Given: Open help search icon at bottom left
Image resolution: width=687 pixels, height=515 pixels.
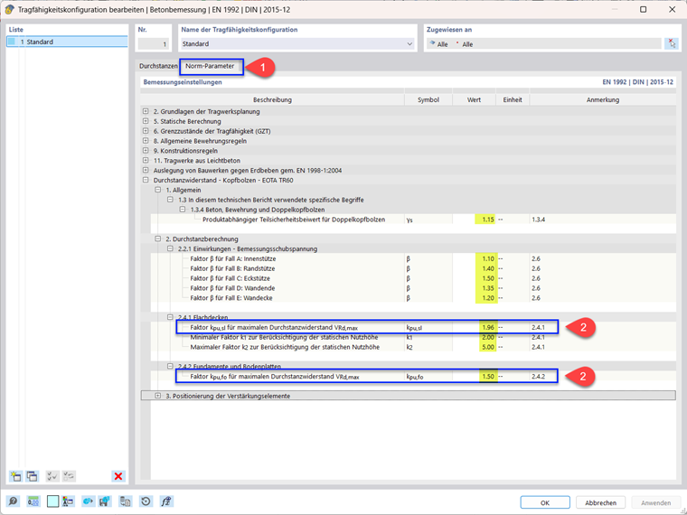Looking at the screenshot, I should 14,501.
